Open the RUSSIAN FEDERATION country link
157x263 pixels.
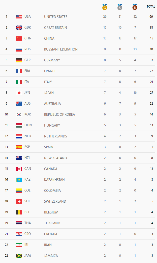tap(61, 49)
